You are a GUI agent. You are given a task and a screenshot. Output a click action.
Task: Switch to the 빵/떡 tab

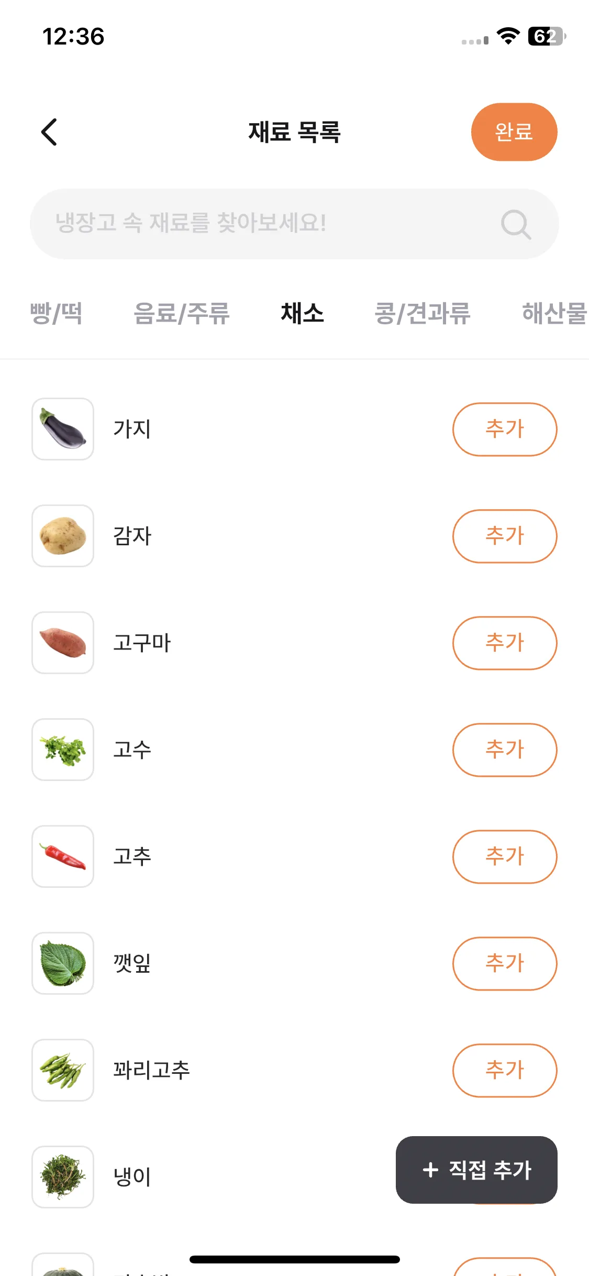pyautogui.click(x=57, y=313)
